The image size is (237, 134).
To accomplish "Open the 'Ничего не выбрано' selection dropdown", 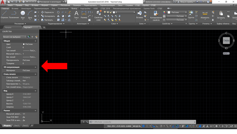I will click(14, 37).
